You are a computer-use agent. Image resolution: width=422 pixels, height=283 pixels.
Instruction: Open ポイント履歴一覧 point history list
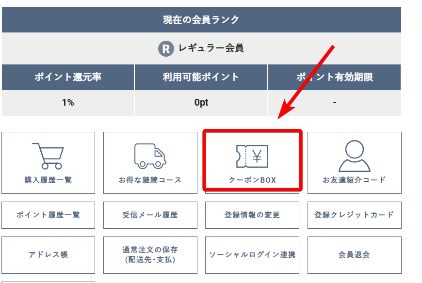(x=48, y=215)
